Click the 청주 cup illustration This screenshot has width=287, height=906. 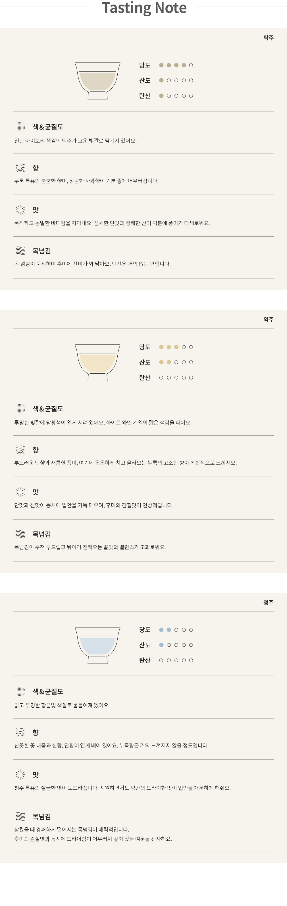tap(97, 646)
